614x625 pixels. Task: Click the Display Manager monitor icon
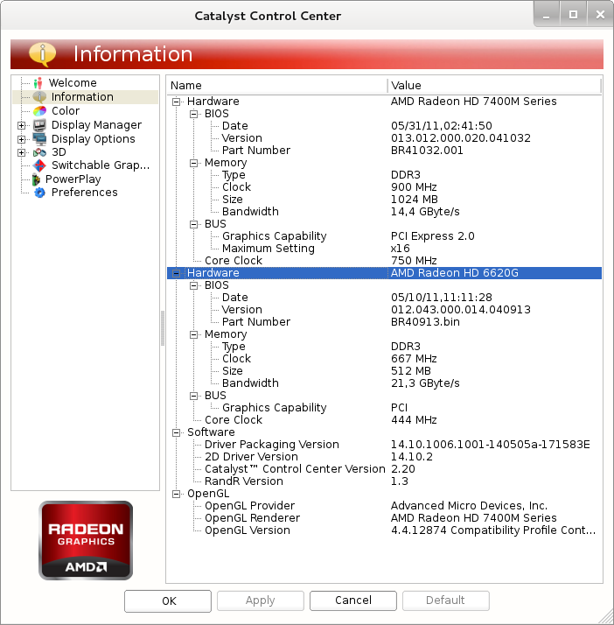point(39,125)
